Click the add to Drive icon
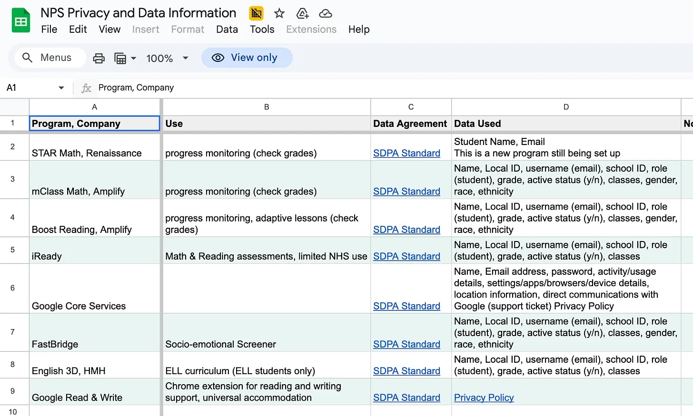This screenshot has height=416, width=693. coord(303,13)
